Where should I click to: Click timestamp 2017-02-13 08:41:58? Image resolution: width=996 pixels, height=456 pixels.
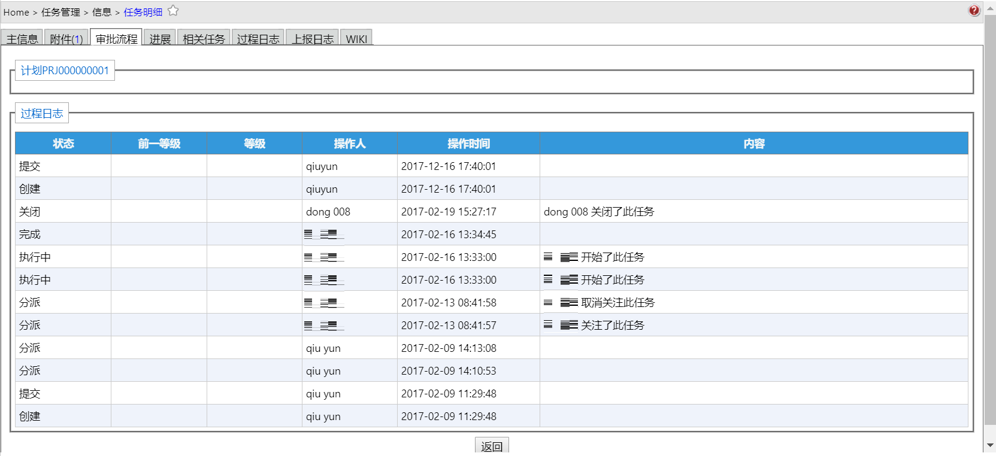click(449, 303)
